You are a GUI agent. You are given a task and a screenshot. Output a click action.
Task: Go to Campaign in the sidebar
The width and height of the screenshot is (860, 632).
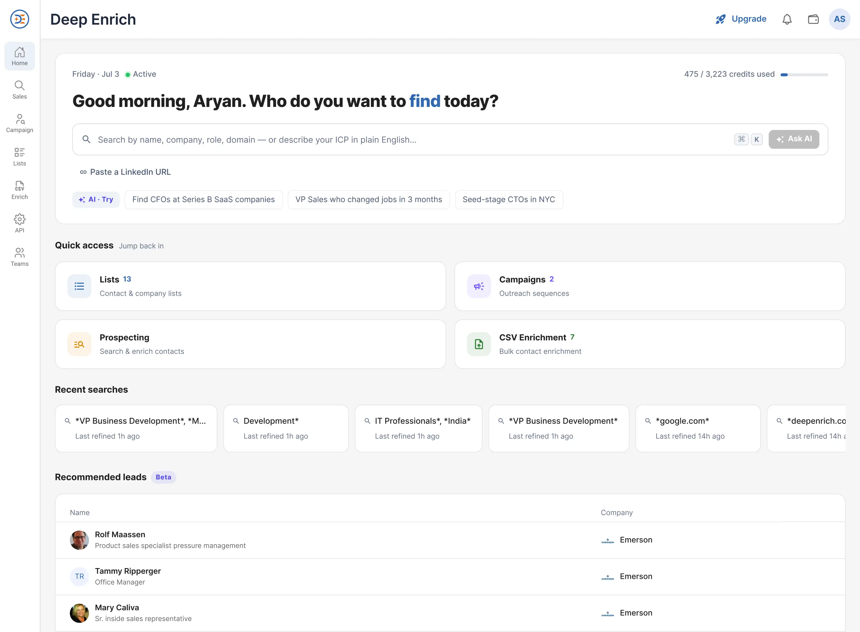19,123
